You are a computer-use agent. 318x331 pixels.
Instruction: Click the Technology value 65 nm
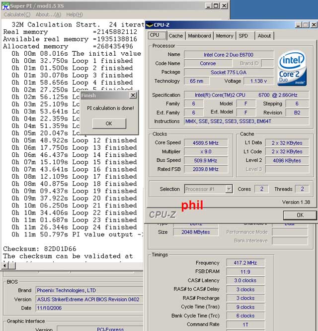(197, 81)
